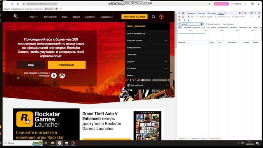
Task: Open network conditions icon in DevTools toolbar
Action: pos(179,20)
